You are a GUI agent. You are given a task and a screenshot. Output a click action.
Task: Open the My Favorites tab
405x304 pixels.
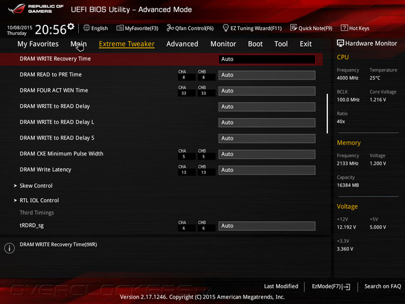38,44
